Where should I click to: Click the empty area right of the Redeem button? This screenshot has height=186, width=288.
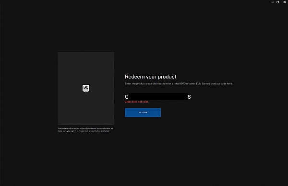[202, 113]
